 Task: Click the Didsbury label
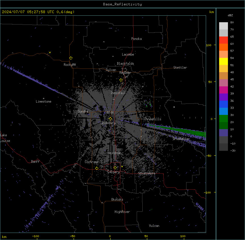[x=109, y=123]
